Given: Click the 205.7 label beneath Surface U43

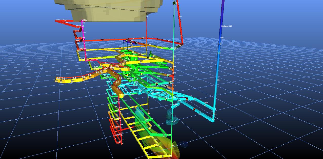Looking at the screenshot, I should [222, 38].
